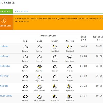Viewport: 103px width, 103px height.
Task: Click Kepulauan Seribu temperature 27 - 31
Action: [83, 96]
